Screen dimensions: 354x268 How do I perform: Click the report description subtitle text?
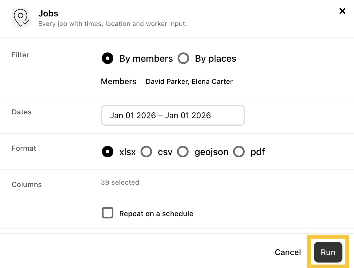(x=113, y=24)
